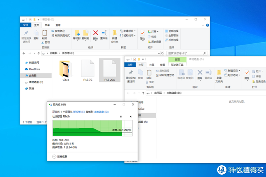Click Move to (移动到) in E: window

(77, 35)
